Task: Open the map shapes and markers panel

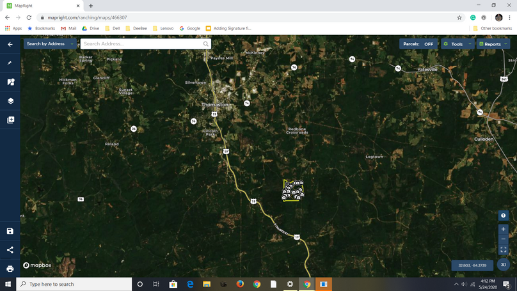Action: coord(10,82)
